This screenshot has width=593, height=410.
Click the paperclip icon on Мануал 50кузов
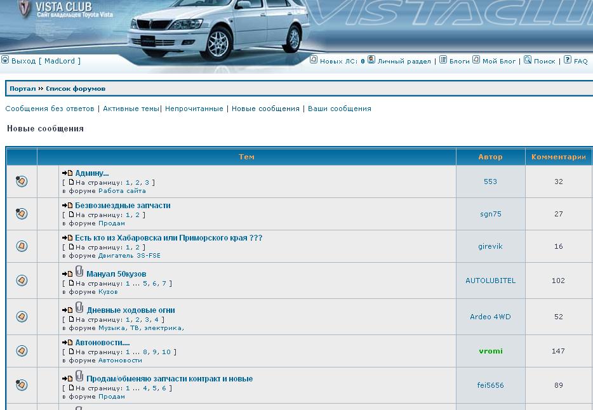coord(79,272)
